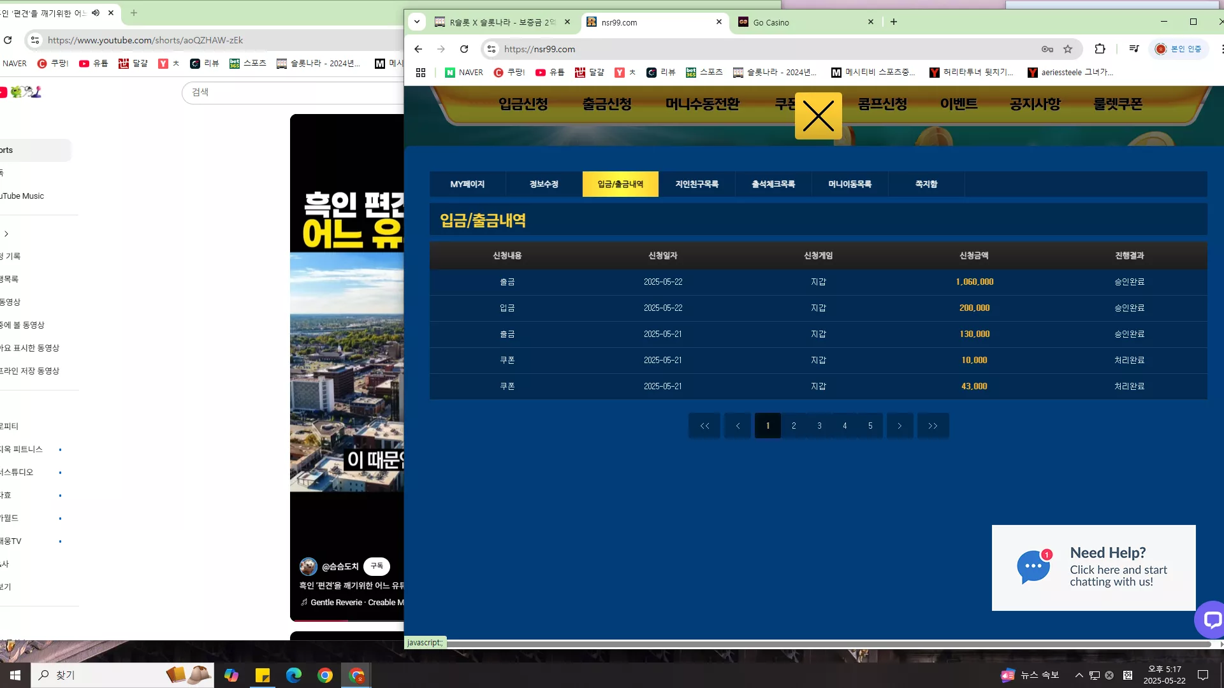Open the saved passwords key icon
This screenshot has width=1224, height=688.
[1047, 49]
